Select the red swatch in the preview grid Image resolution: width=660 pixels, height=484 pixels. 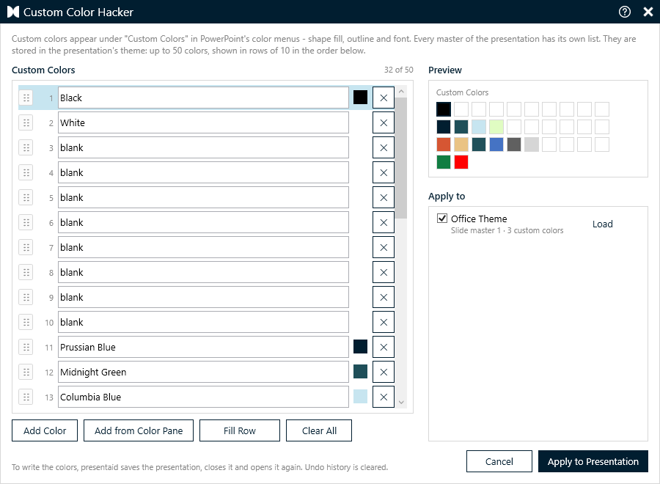click(x=461, y=162)
